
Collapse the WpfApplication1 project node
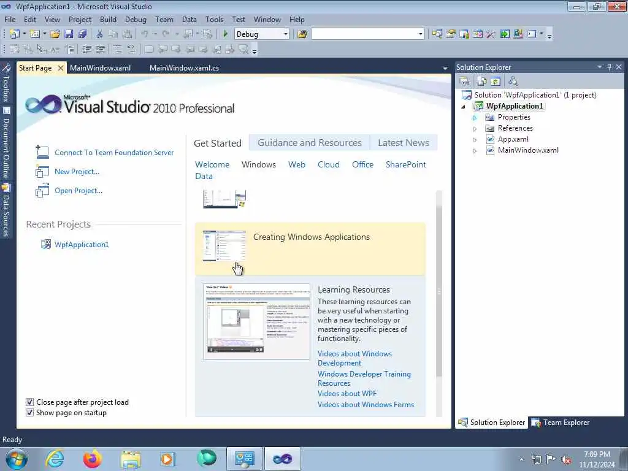[464, 107]
